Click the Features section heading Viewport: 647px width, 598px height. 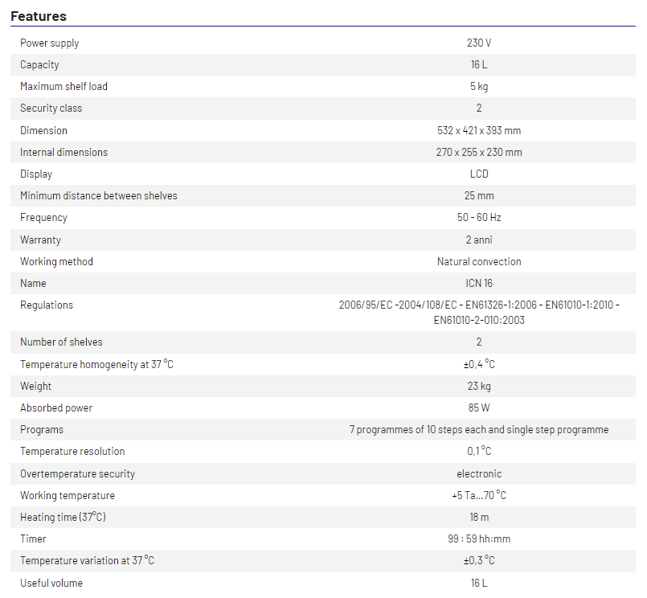click(x=39, y=16)
